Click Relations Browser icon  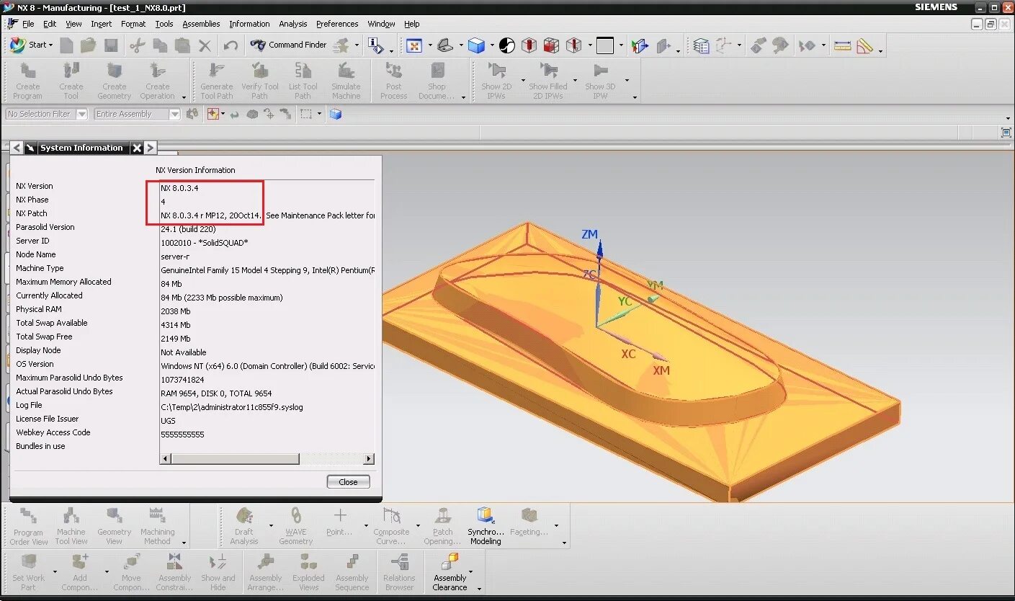tap(399, 572)
